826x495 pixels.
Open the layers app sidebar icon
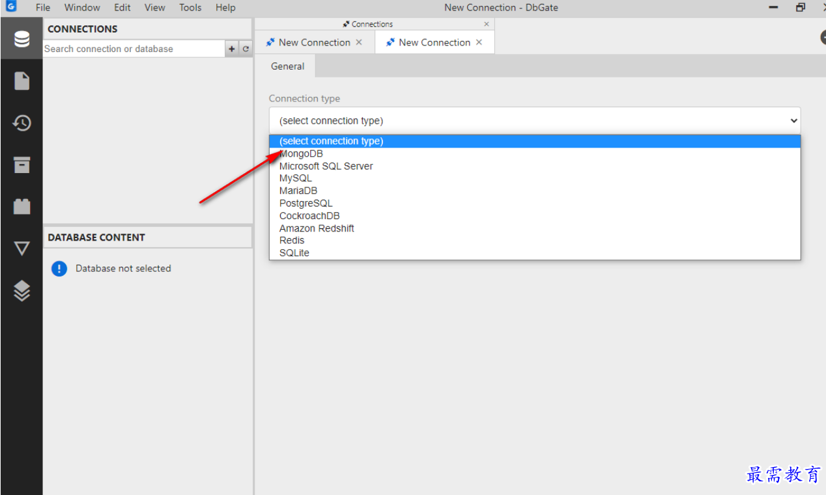(x=21, y=291)
